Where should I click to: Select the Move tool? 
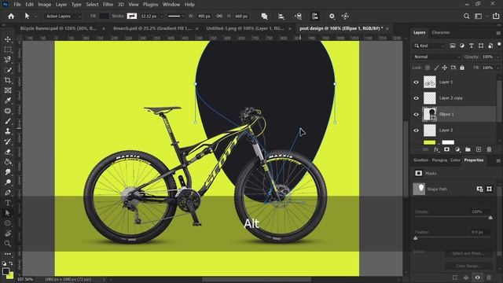(8, 39)
